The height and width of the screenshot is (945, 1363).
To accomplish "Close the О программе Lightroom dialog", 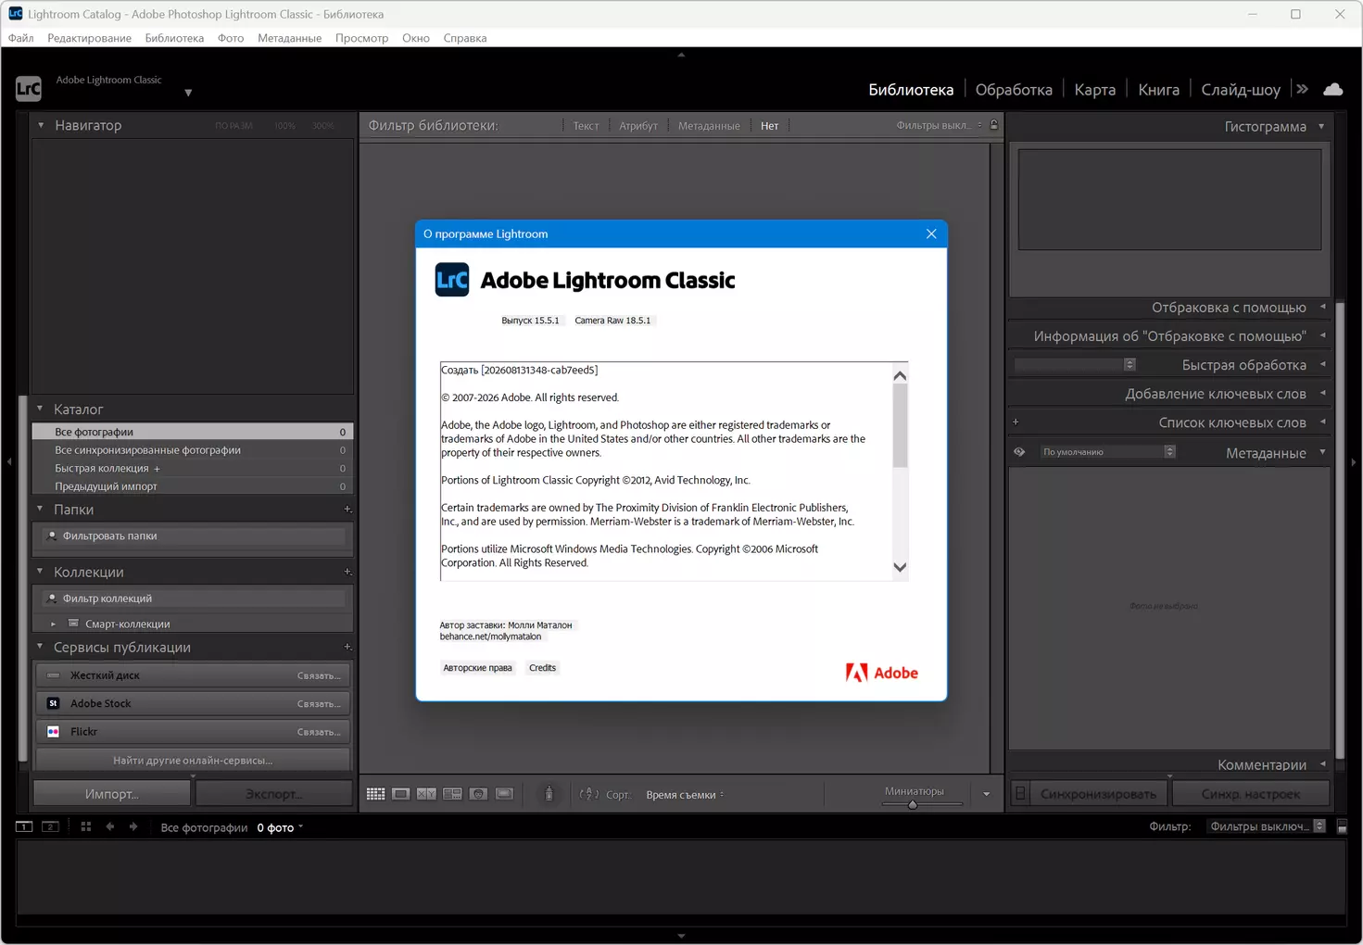I will (x=931, y=233).
